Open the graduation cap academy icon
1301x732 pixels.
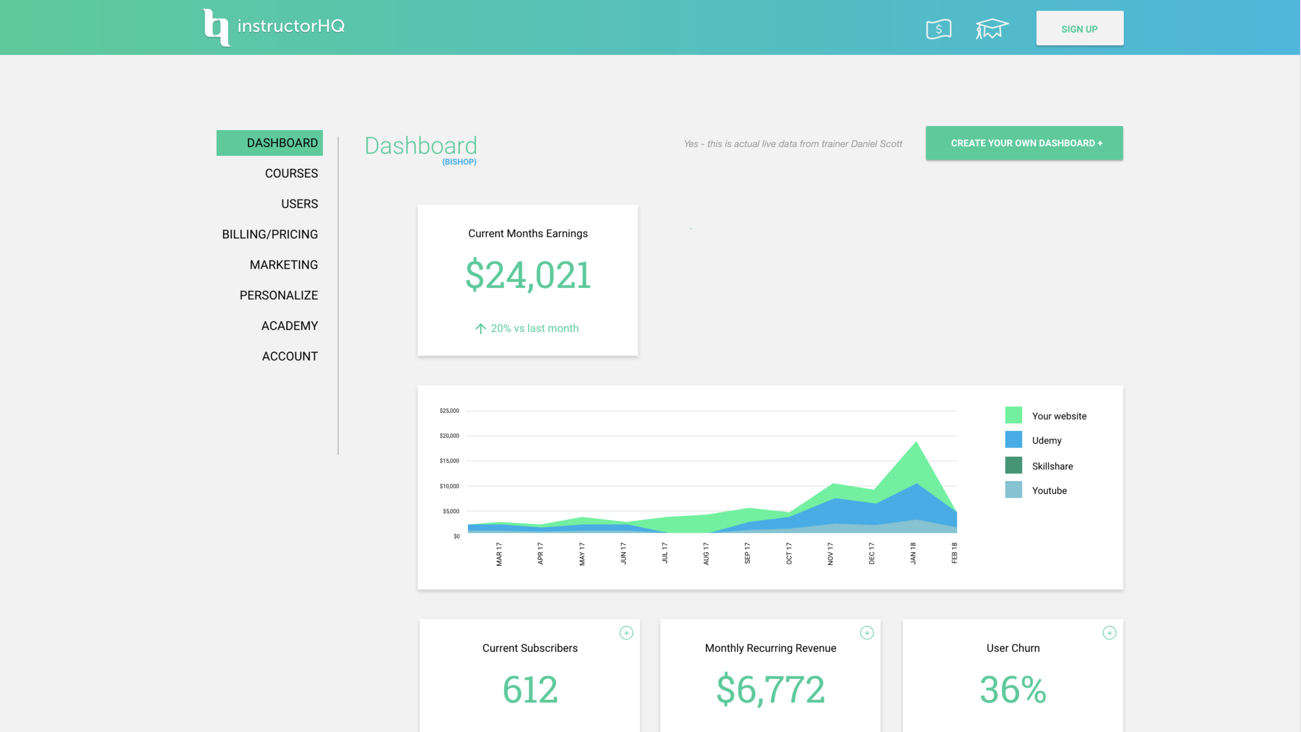pyautogui.click(x=991, y=28)
